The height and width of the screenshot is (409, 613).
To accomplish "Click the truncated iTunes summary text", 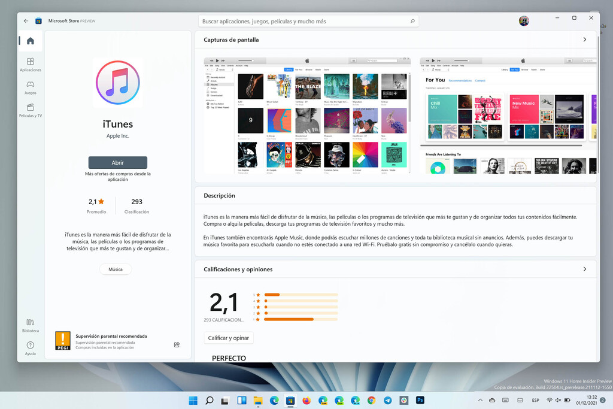I will [118, 242].
